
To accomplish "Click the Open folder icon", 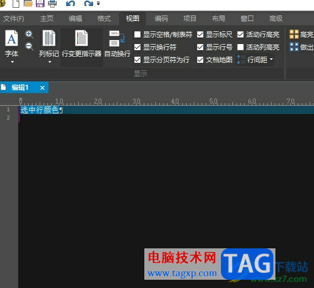I will (28, 3).
